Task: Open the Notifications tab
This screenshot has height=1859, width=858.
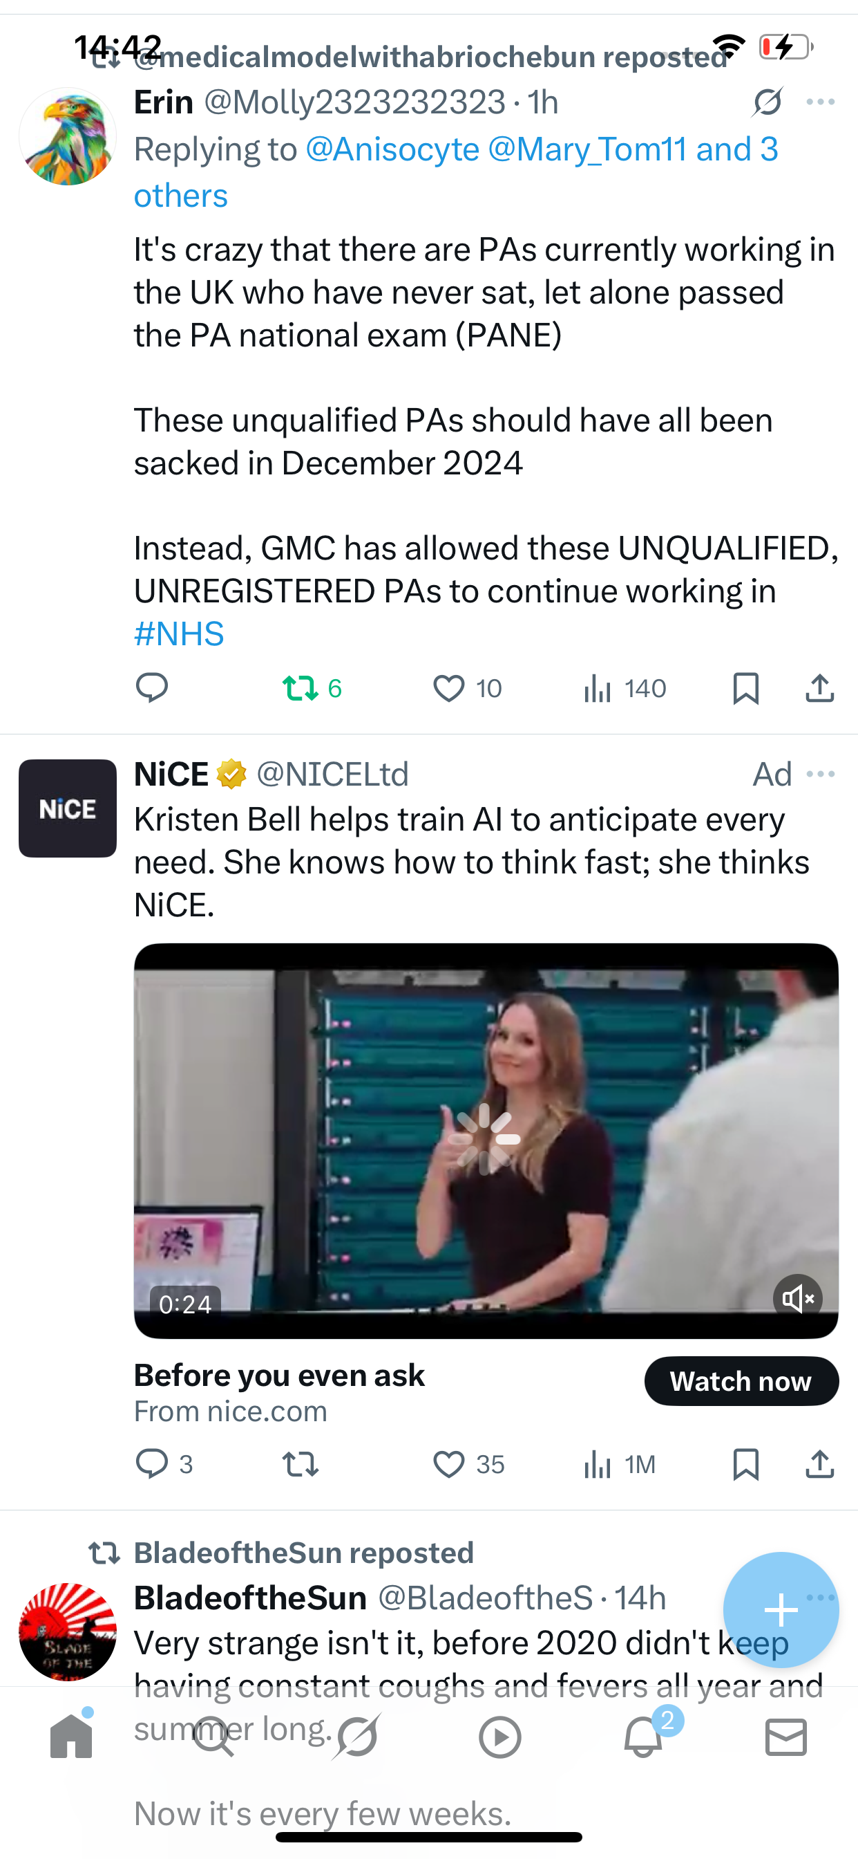Action: click(x=643, y=1737)
